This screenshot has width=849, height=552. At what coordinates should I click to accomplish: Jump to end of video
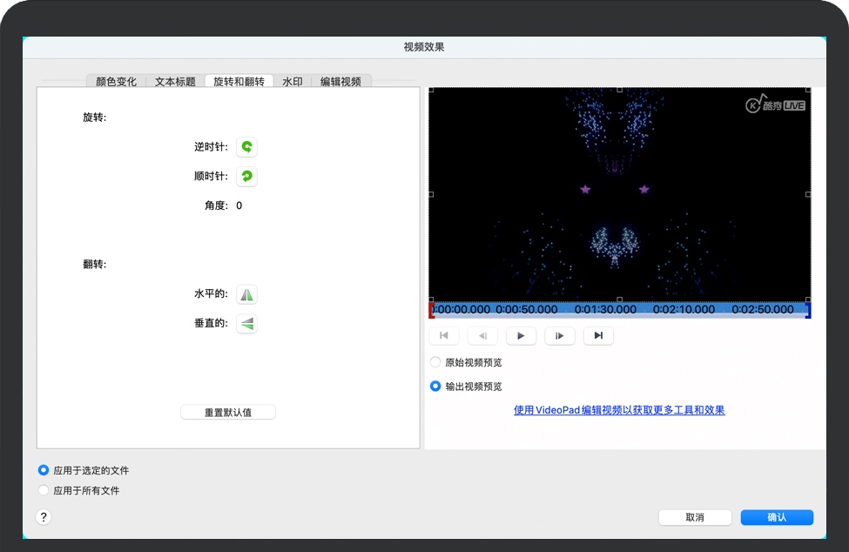[x=598, y=336]
